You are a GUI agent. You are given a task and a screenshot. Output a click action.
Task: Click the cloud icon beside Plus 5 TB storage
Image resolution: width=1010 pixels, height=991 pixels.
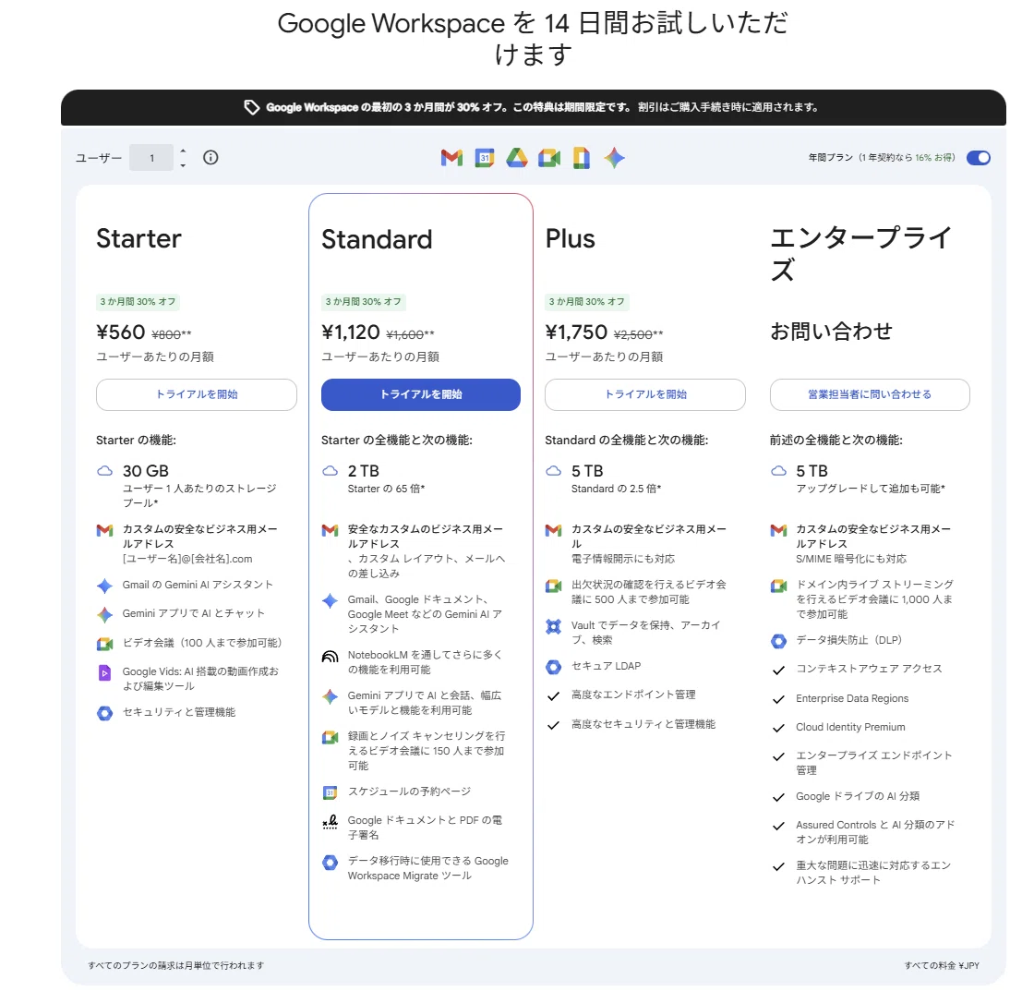point(553,471)
